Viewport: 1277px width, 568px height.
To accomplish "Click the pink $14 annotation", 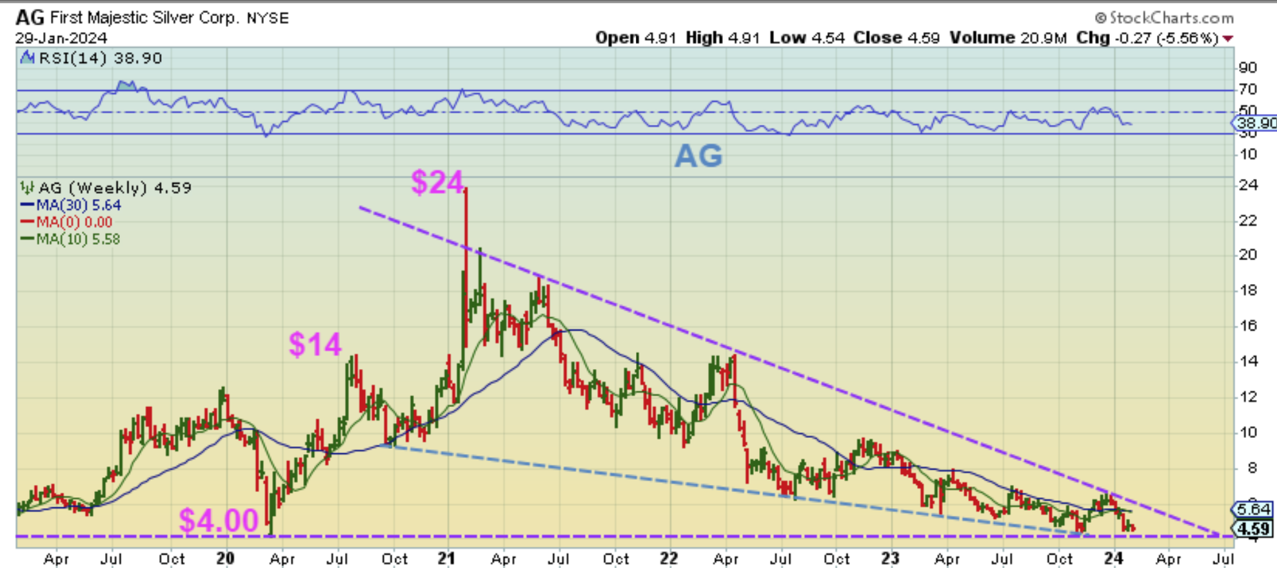I will pyautogui.click(x=315, y=344).
